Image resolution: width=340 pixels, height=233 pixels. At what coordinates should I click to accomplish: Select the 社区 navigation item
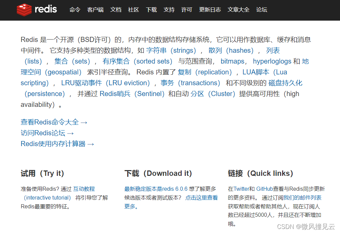[134, 10]
